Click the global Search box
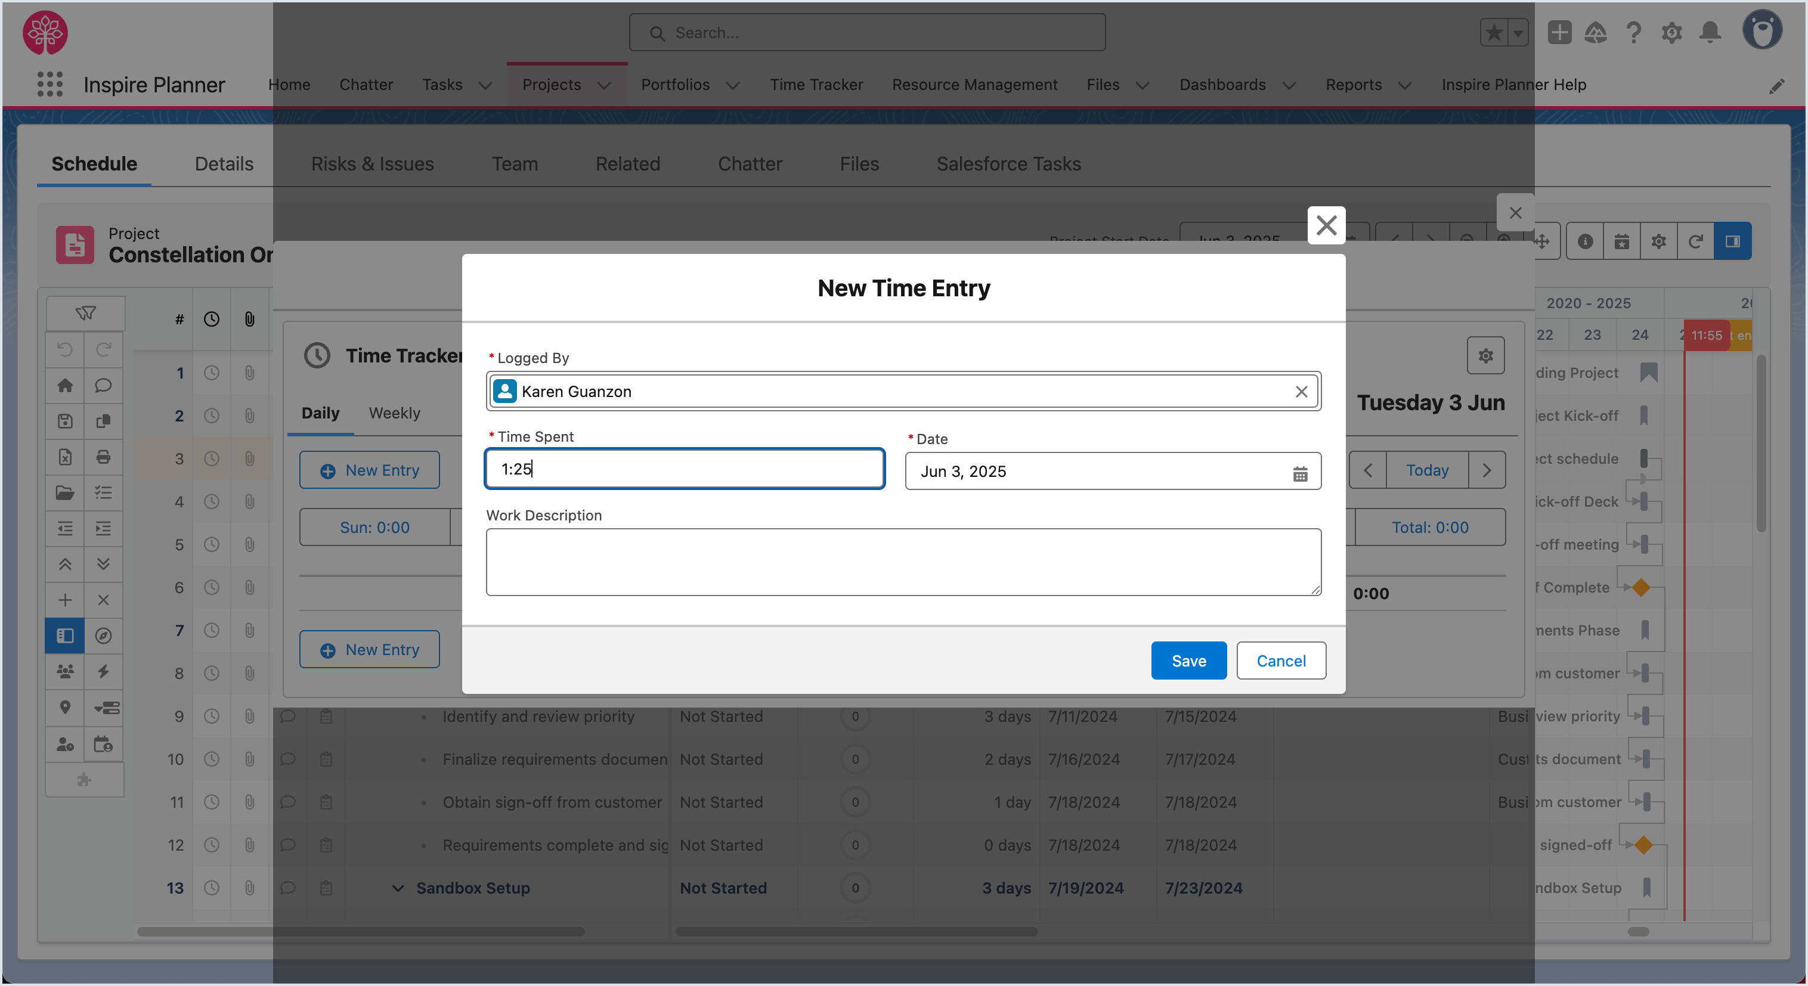Screen dimensions: 1808x986 (867, 32)
